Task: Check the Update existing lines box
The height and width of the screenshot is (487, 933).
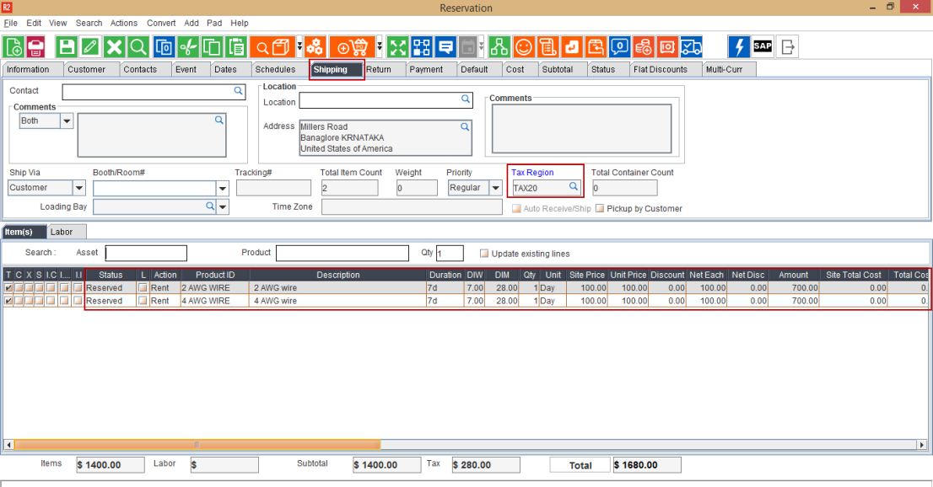Action: pos(484,254)
